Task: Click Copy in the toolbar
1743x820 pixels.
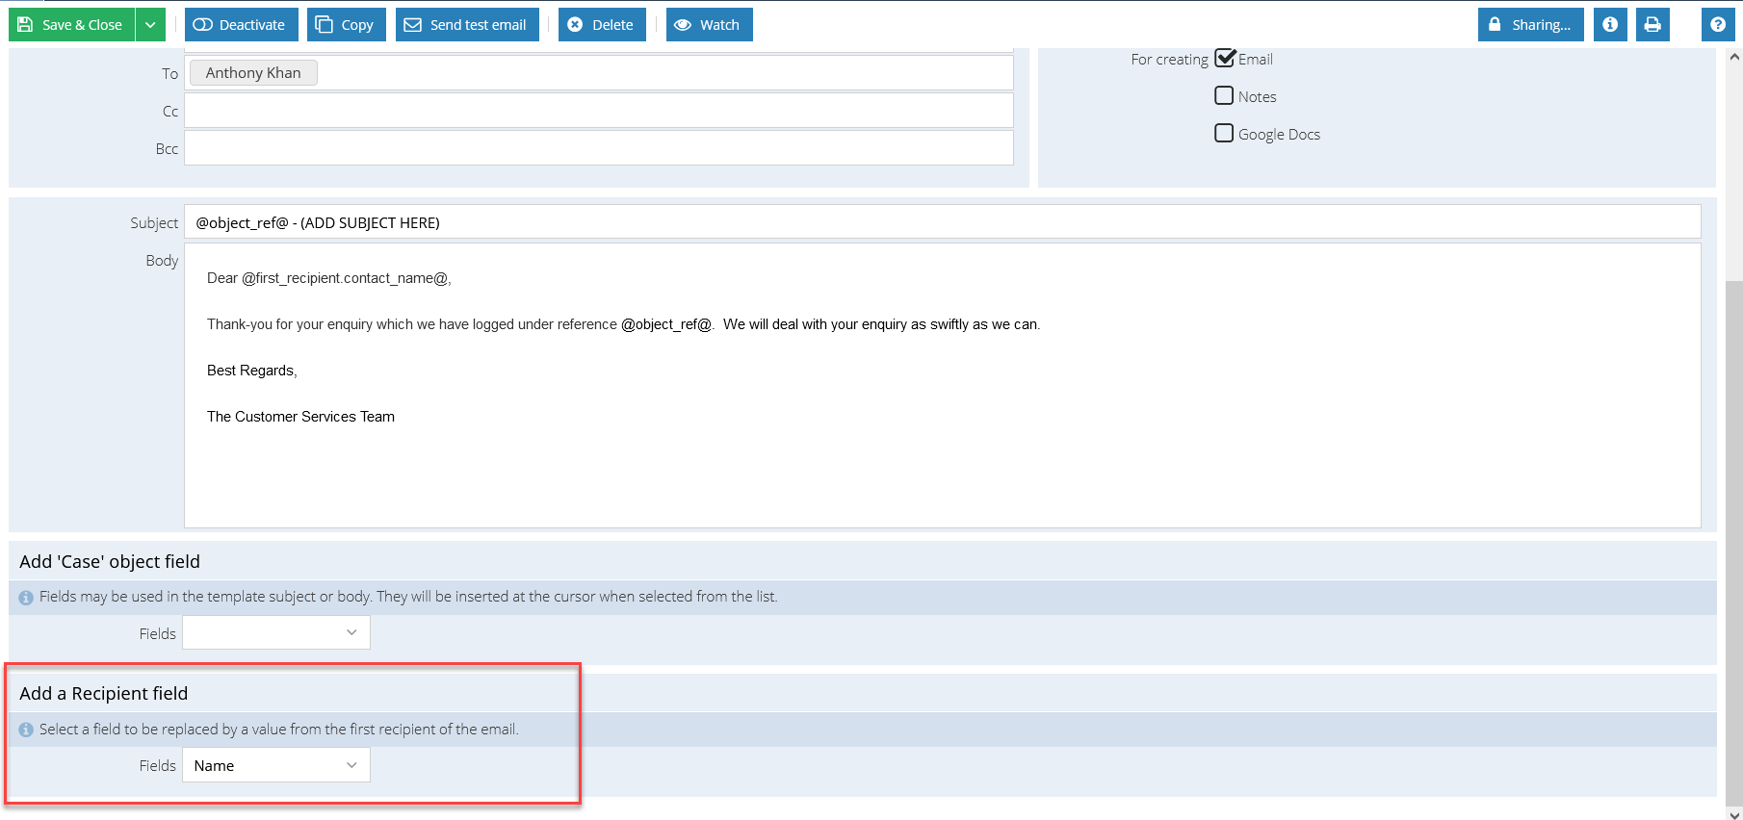Action: (346, 25)
